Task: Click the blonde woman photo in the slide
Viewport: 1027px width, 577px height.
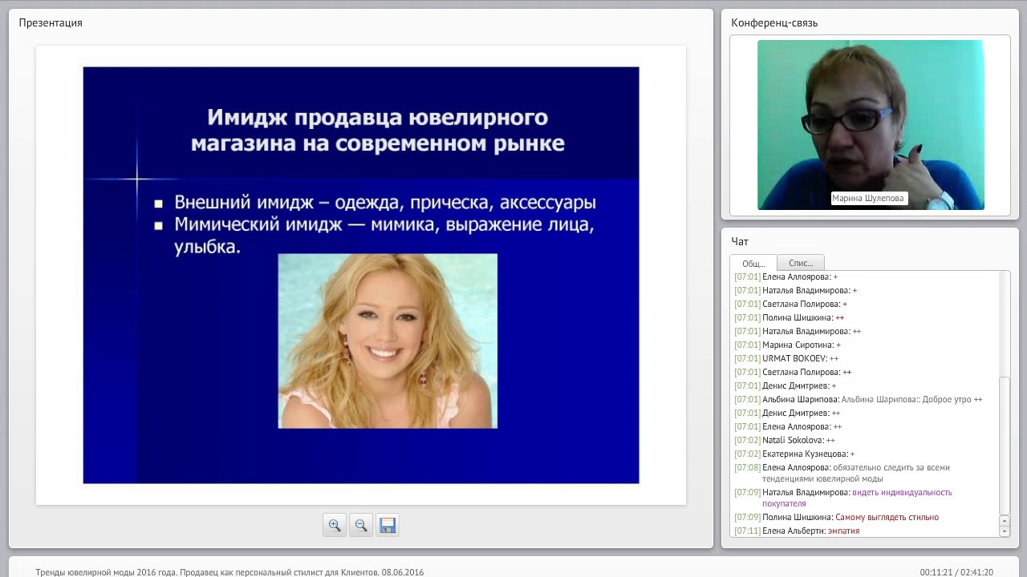Action: pyautogui.click(x=388, y=341)
